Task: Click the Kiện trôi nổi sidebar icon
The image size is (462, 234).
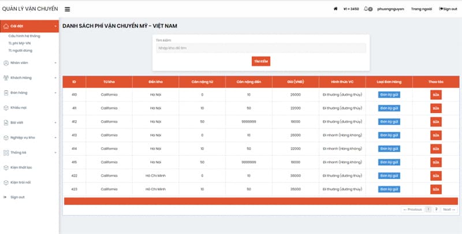Action: [6, 183]
